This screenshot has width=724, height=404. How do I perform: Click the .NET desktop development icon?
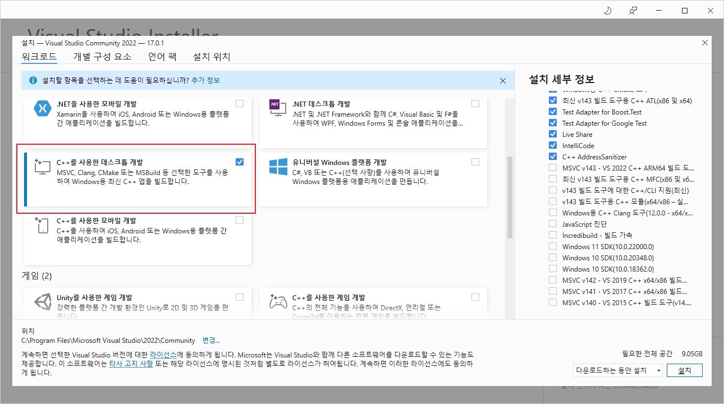(x=278, y=109)
